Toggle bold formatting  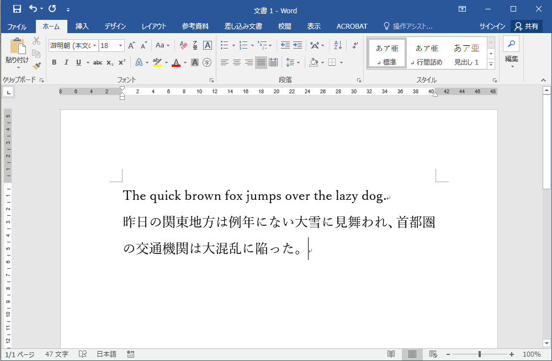pos(54,62)
